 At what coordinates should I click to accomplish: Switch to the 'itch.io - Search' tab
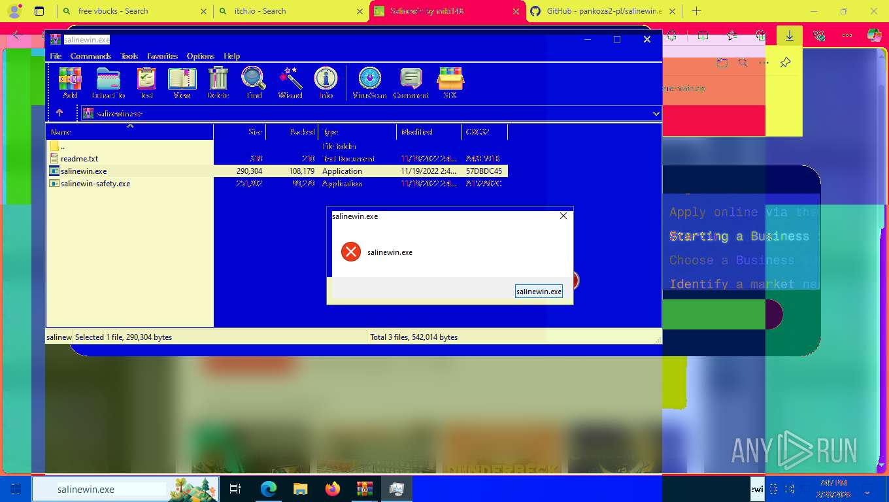coord(290,11)
